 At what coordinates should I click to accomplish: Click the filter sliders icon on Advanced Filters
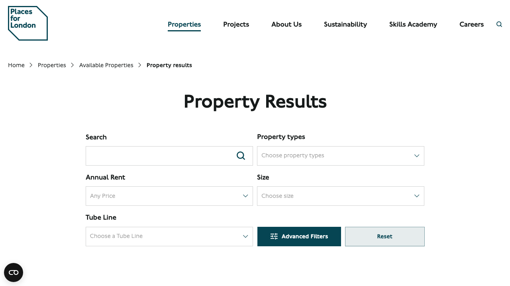274,236
